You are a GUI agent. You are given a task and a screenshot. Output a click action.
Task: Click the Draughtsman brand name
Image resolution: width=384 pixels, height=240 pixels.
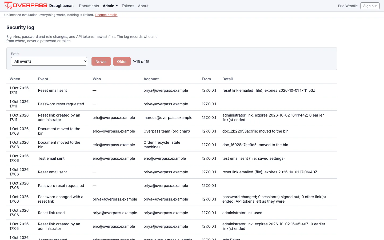[x=61, y=6]
